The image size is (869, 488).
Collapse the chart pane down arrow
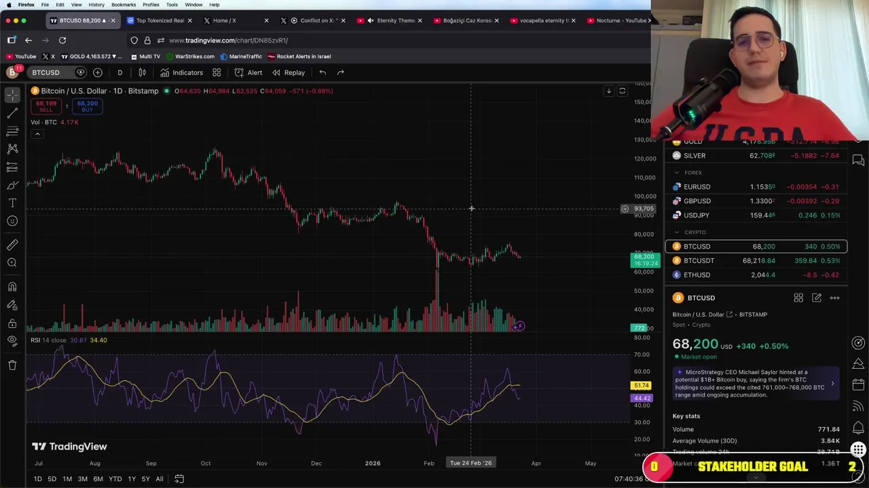609,91
